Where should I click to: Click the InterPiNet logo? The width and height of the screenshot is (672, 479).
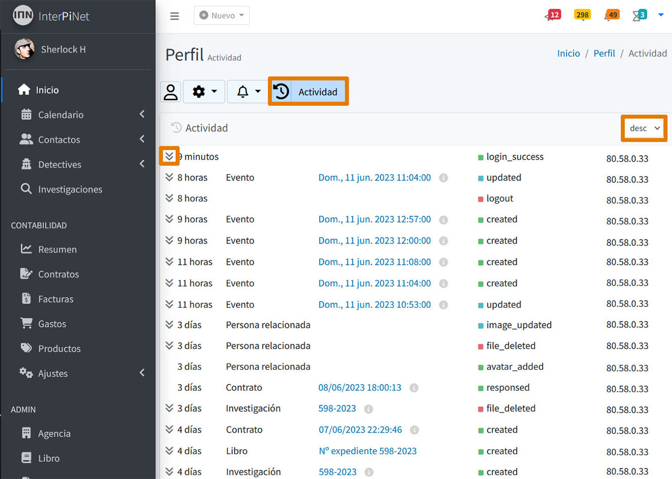pos(51,16)
